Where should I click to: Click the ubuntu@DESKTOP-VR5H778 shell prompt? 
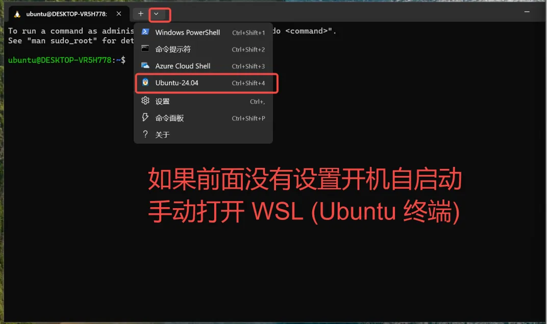67,60
